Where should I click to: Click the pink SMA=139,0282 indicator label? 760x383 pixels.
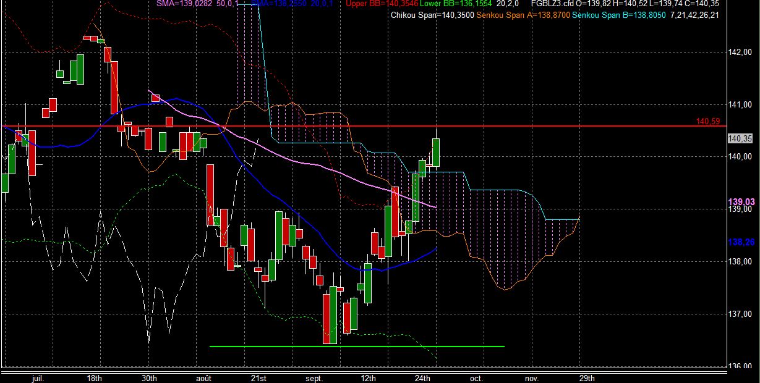click(184, 4)
